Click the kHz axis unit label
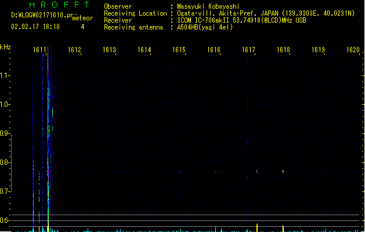 tap(5, 47)
